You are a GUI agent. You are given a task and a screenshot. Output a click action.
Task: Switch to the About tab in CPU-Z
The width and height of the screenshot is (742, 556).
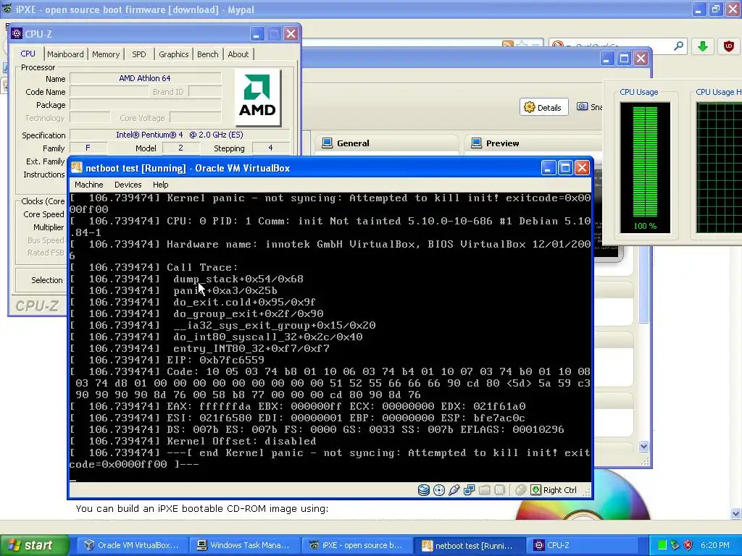pyautogui.click(x=238, y=54)
